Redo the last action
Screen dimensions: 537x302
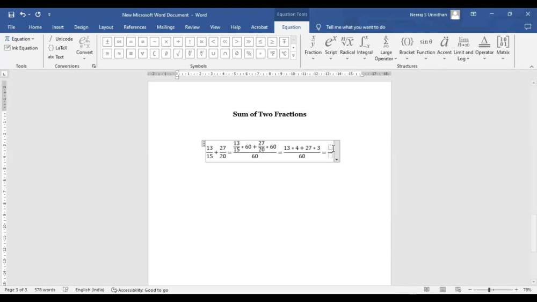(38, 14)
